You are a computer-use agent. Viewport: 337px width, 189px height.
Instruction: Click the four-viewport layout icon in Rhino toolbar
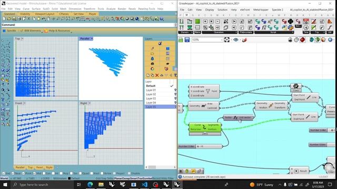[x=83, y=19]
